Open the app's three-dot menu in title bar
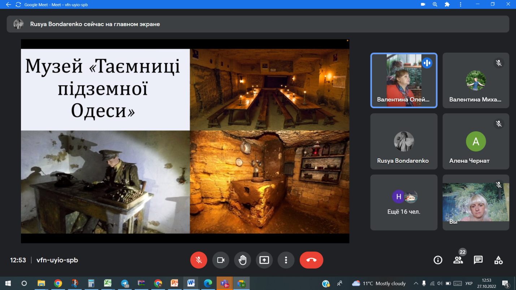The height and width of the screenshot is (290, 516). point(460,5)
